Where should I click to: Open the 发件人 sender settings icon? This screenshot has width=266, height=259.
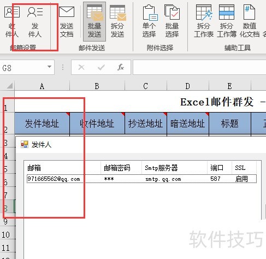pyautogui.click(x=35, y=21)
